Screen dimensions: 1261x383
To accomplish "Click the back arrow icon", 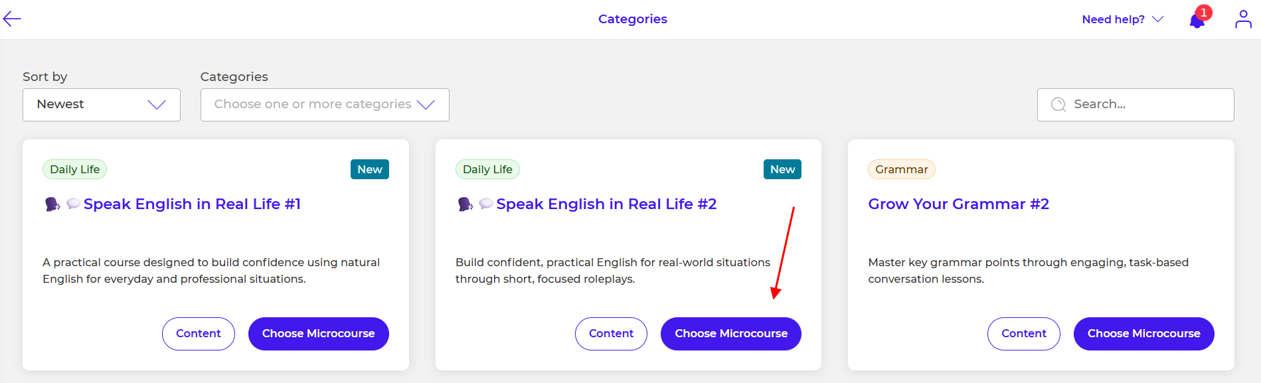I will (x=13, y=19).
